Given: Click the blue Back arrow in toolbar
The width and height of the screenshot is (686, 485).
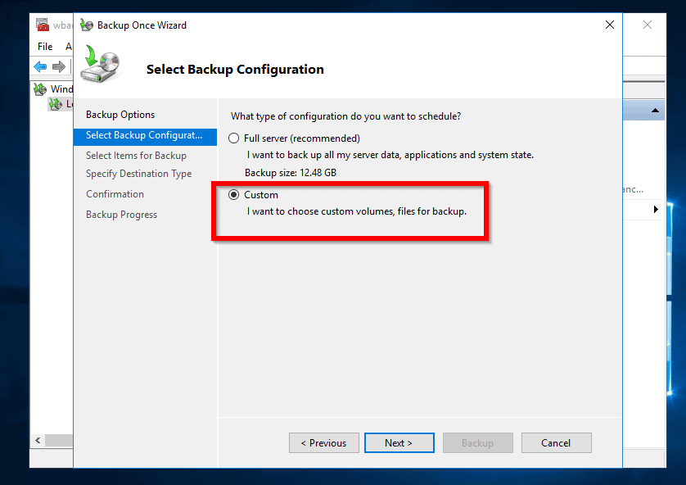Looking at the screenshot, I should click(40, 66).
